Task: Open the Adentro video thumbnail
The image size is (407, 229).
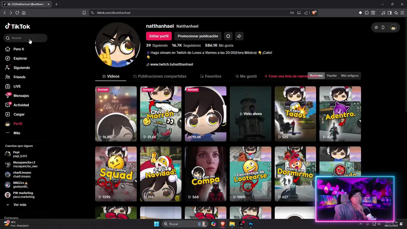Action: click(x=340, y=114)
